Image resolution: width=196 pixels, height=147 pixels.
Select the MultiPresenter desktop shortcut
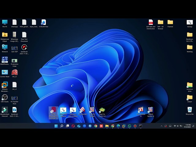(x=5, y=61)
